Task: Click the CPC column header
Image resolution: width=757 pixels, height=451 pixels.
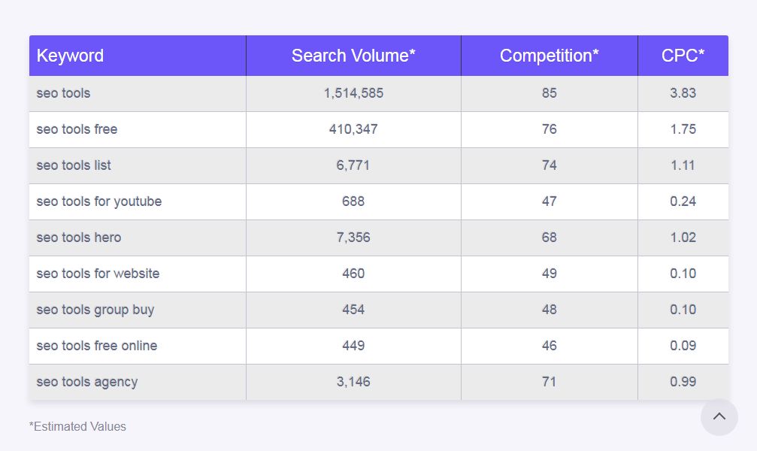Action: (683, 56)
